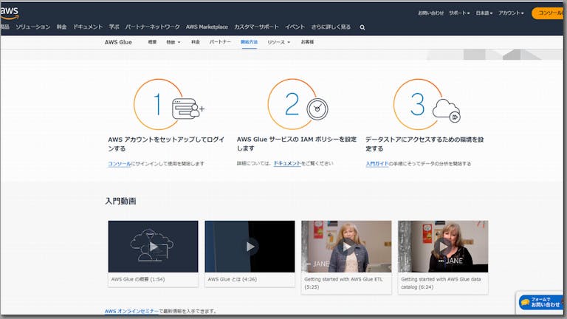Click the AWS logo
Viewport: 567px width, 319px height.
point(9,13)
